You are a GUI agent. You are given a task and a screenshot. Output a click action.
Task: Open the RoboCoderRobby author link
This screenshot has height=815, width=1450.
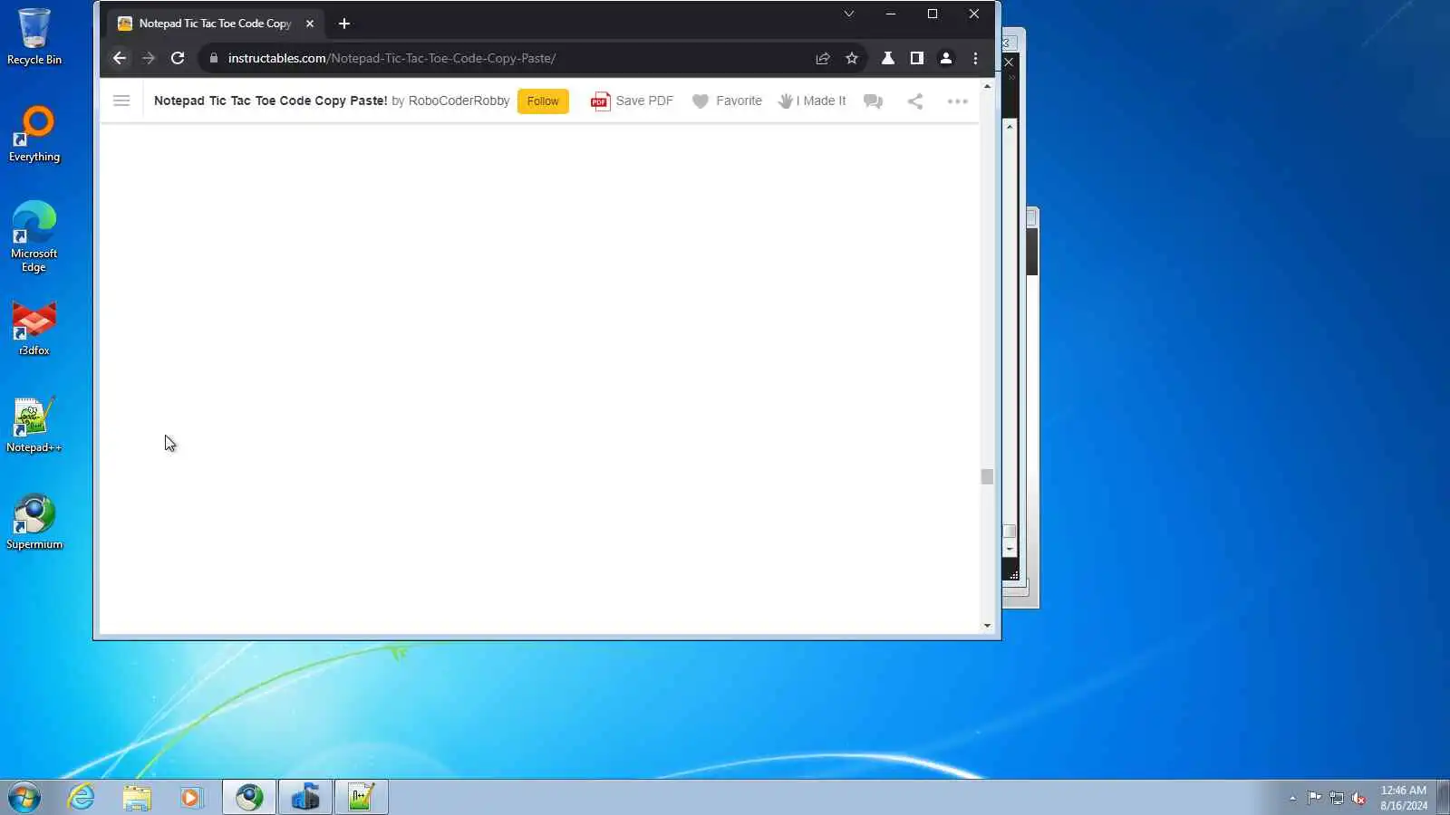pos(459,101)
